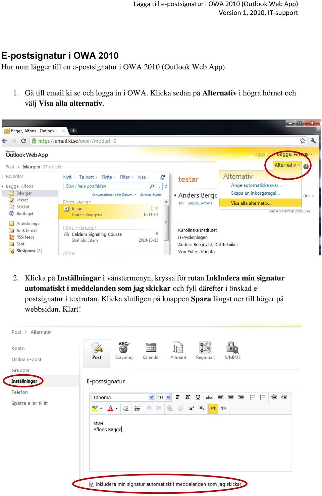The image size is (322, 496).
Task: Center-align the signature text
Action: 231,397
